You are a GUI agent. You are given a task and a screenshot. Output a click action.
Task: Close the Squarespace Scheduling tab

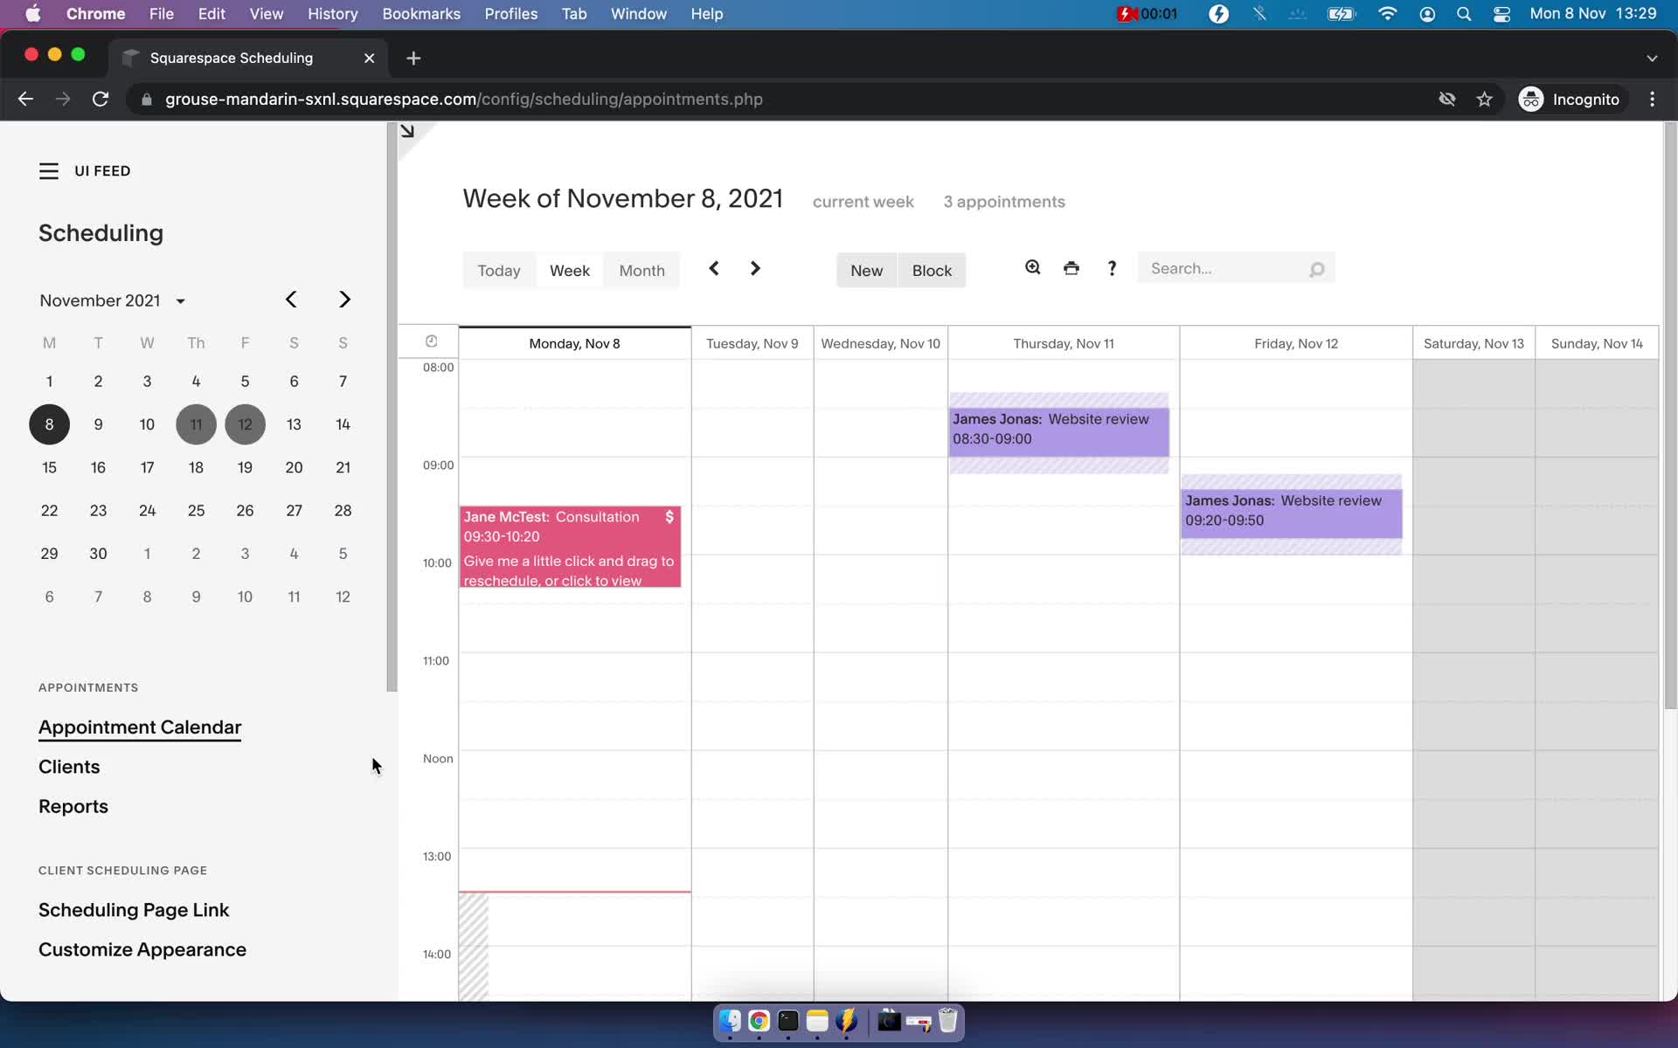369,58
